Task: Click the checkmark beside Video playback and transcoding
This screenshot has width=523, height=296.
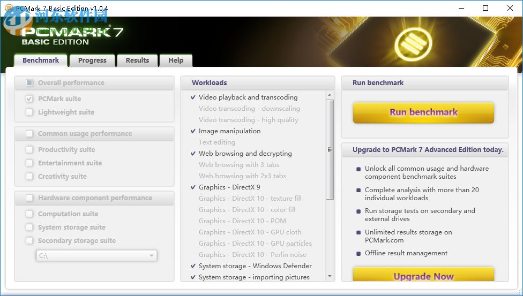Action: [193, 97]
